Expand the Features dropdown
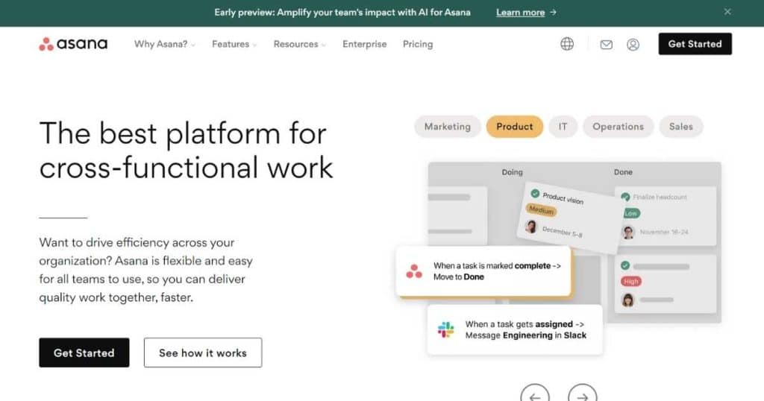764x401 pixels. [234, 44]
